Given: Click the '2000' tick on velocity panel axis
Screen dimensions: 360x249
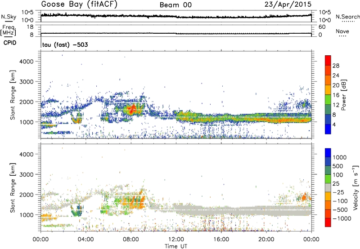Looking at the screenshot, I should (x=27, y=195).
